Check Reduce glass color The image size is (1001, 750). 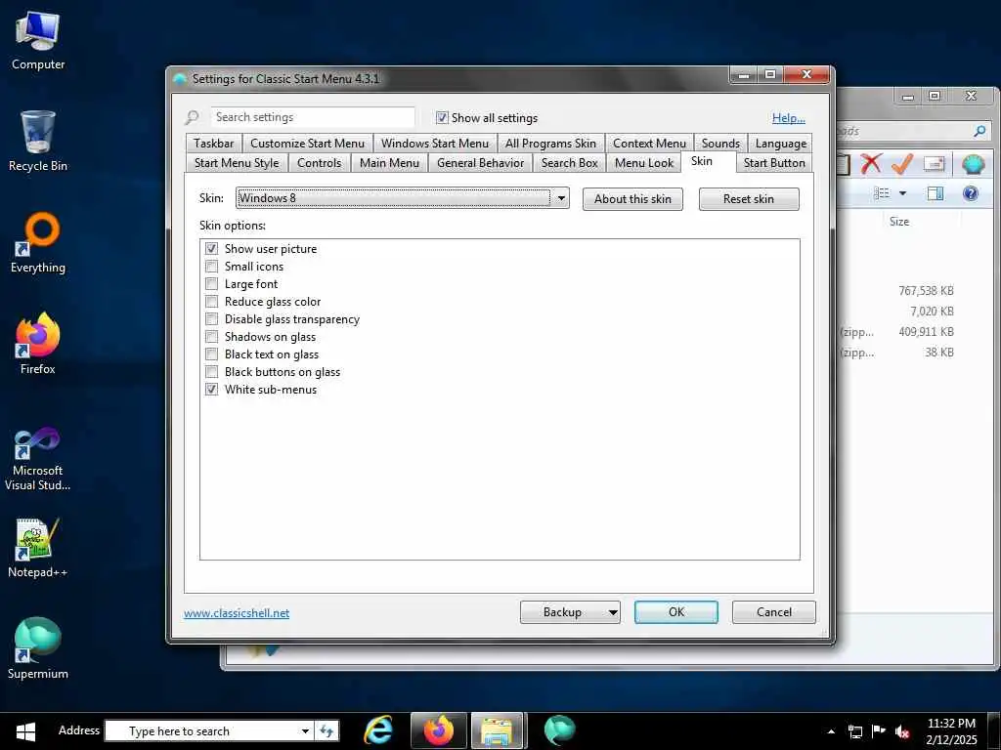(211, 301)
